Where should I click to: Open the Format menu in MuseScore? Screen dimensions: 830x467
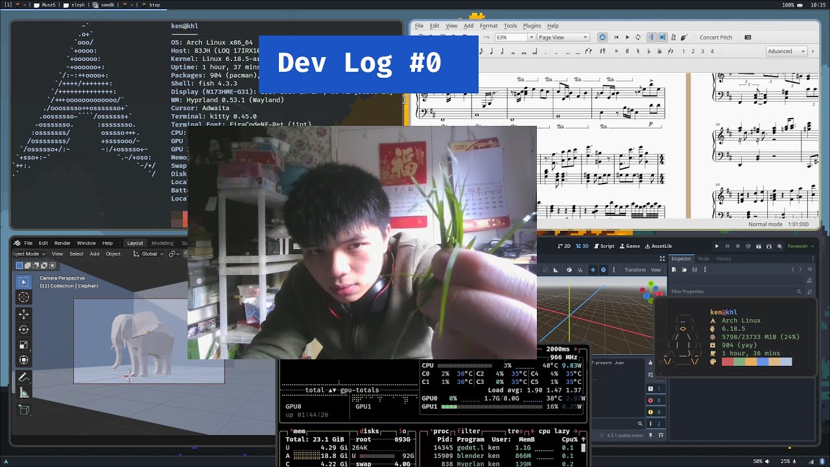[488, 26]
